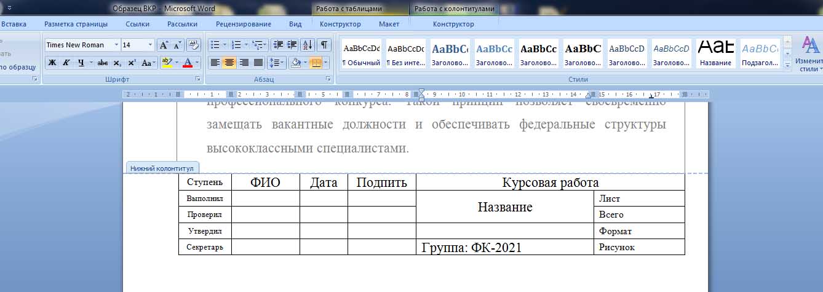Show paragraph marks with pilcrow icon
This screenshot has height=292, width=823.
(324, 45)
